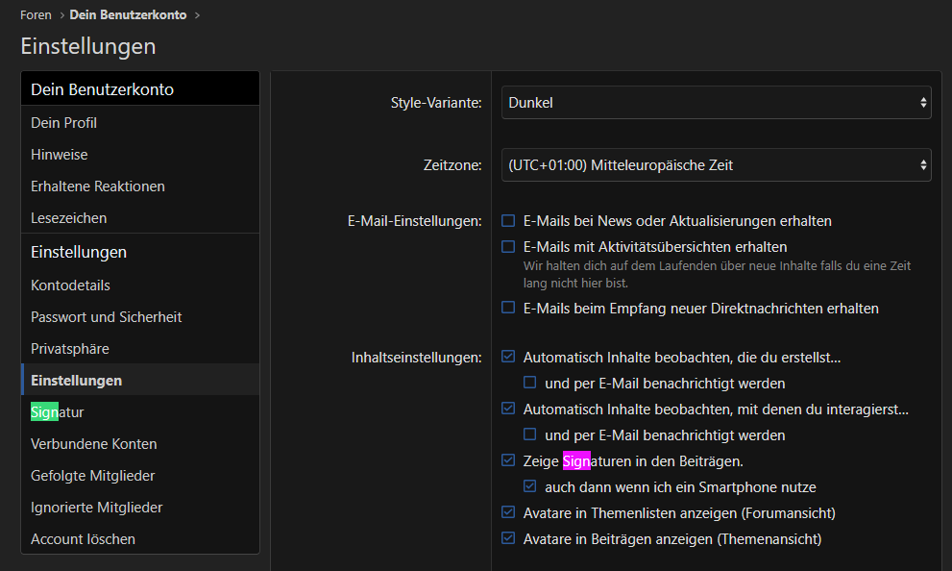Go to Foren breadcrumb link
The width and height of the screenshot is (952, 571).
(x=36, y=15)
